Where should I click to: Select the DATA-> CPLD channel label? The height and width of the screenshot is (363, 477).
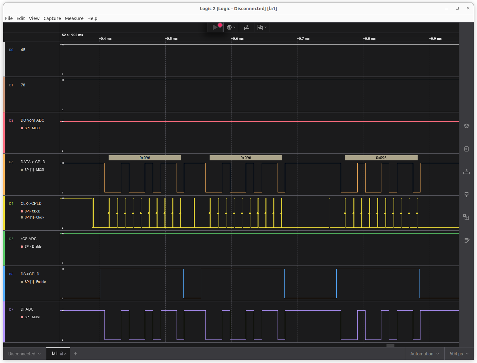(x=33, y=162)
